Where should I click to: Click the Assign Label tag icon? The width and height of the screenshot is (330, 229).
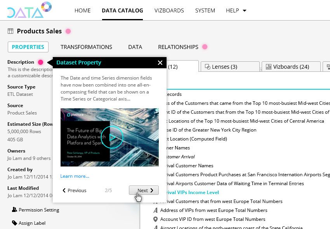click(14, 223)
